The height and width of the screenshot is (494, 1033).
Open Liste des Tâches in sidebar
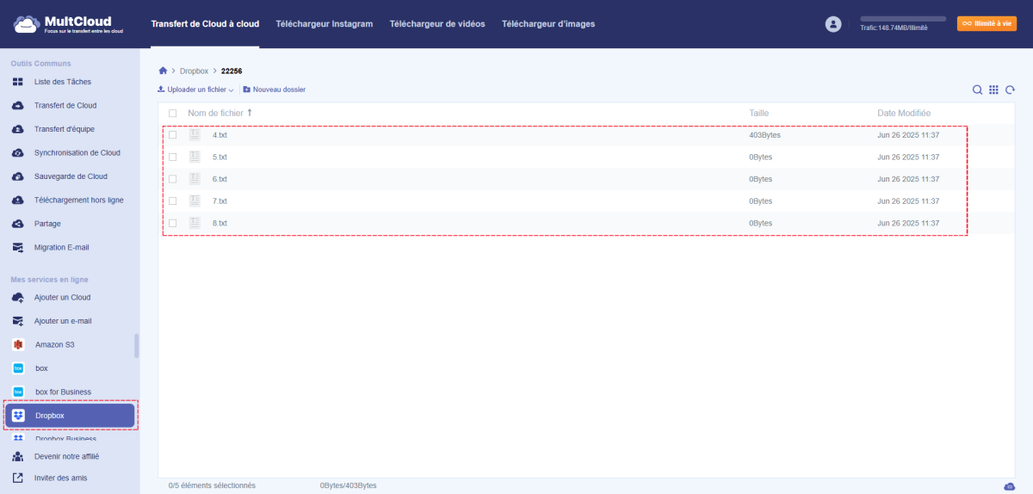(62, 82)
